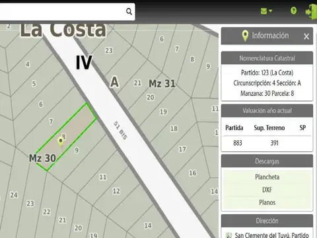This screenshot has width=317, height=238.
Task: Click the Valuación año actual header
Action: tap(267, 110)
